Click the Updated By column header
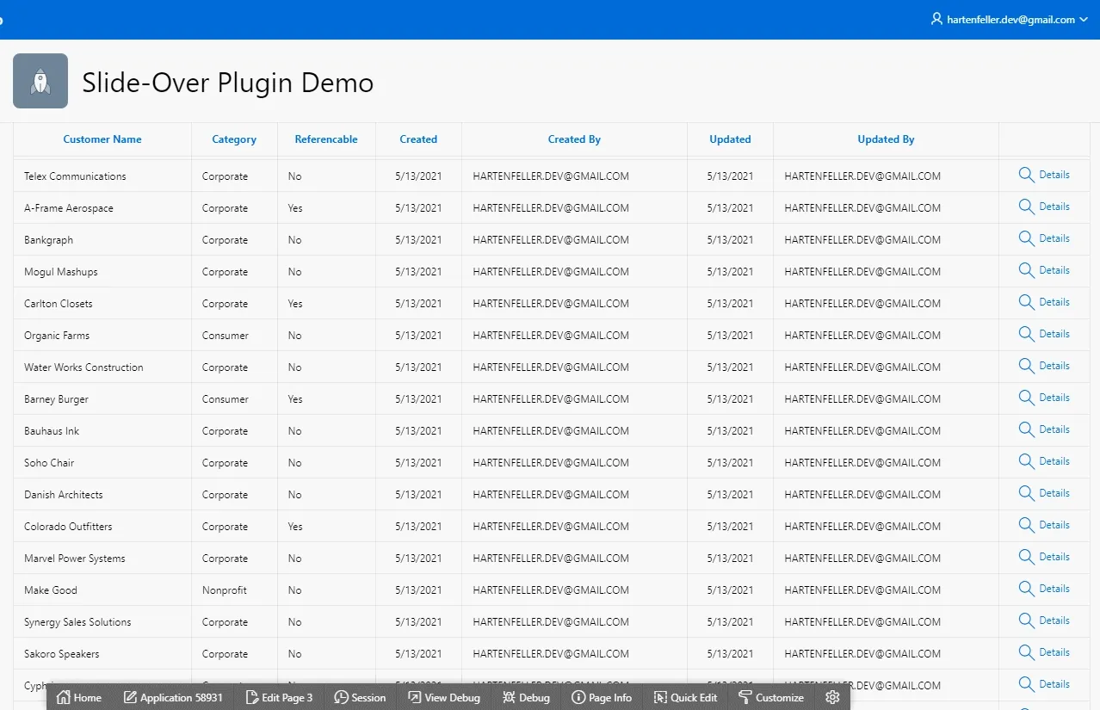Viewport: 1100px width, 710px height. 885,139
